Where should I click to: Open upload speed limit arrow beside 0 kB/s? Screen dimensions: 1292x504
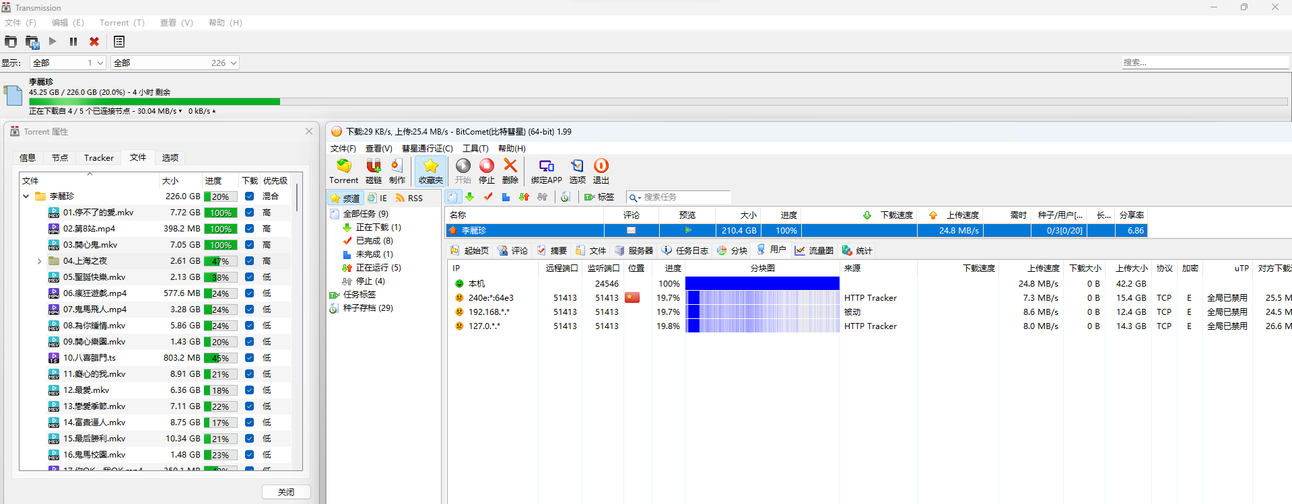click(214, 111)
